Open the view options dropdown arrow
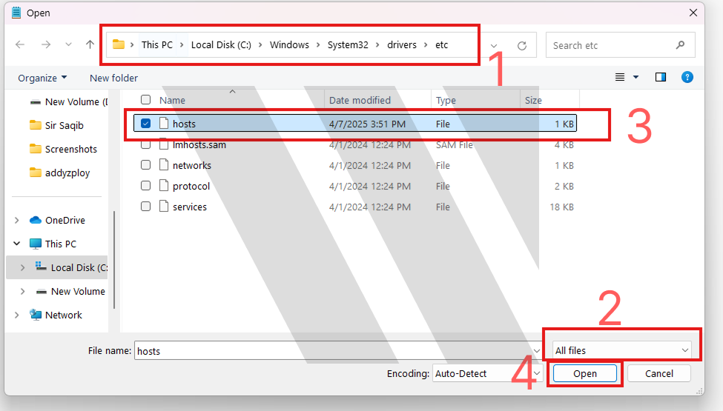Viewport: 723px width, 411px height. pos(635,77)
